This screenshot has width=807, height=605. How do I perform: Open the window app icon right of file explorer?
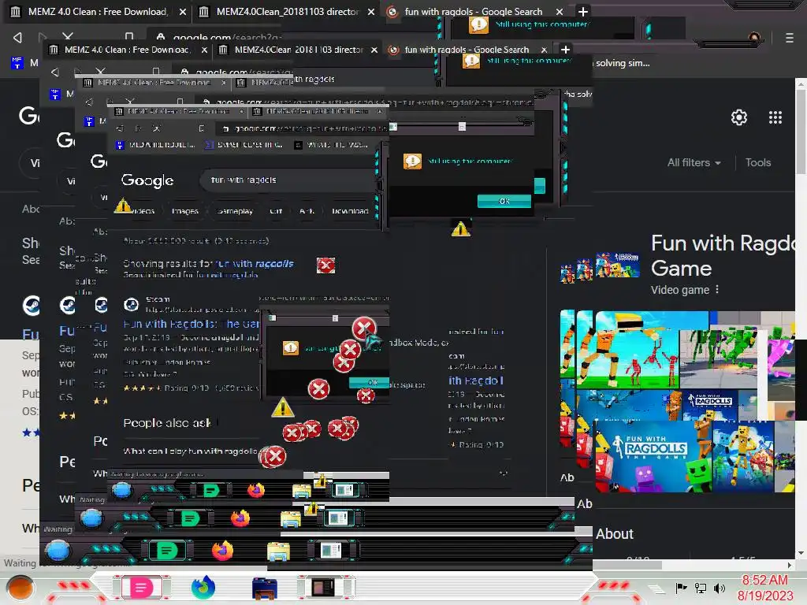click(x=325, y=588)
